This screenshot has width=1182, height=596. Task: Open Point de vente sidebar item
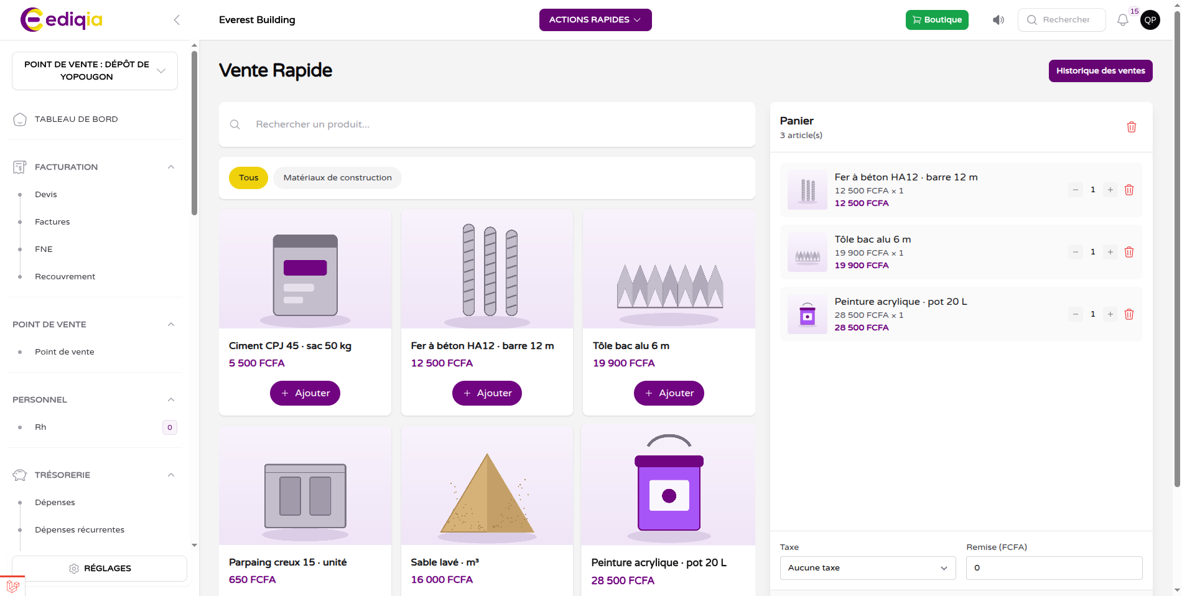point(65,352)
